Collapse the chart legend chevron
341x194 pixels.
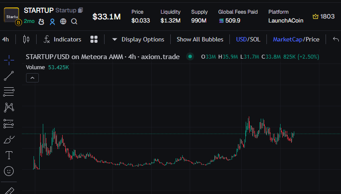[x=32, y=78]
